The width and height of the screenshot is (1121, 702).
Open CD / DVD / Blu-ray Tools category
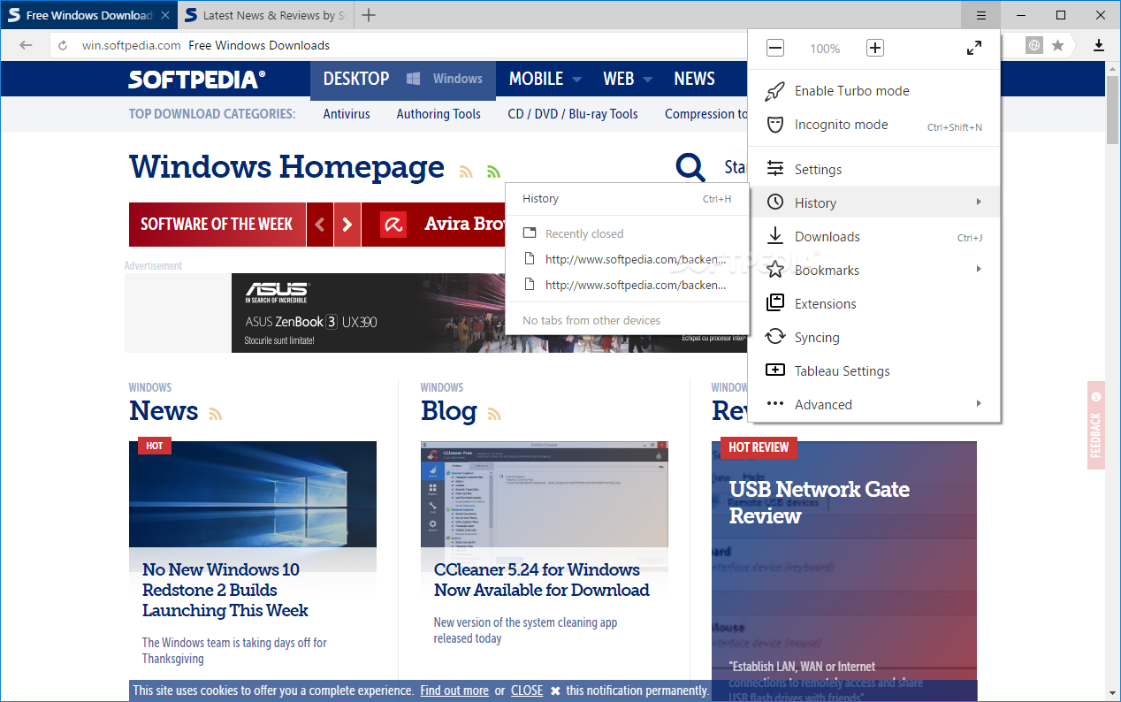573,114
